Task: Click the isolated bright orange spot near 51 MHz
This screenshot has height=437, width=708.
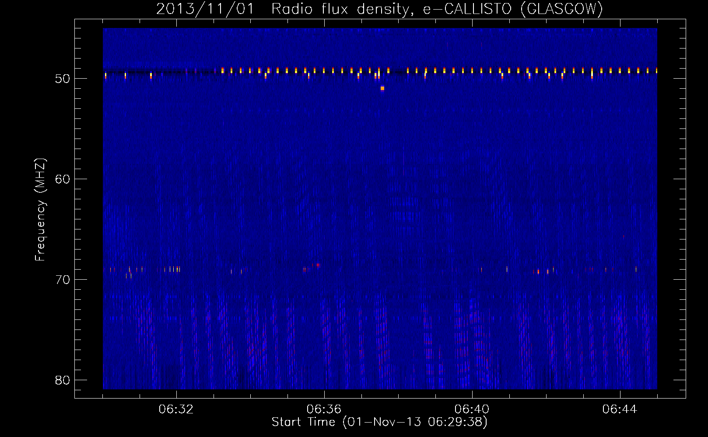Action: coord(382,88)
